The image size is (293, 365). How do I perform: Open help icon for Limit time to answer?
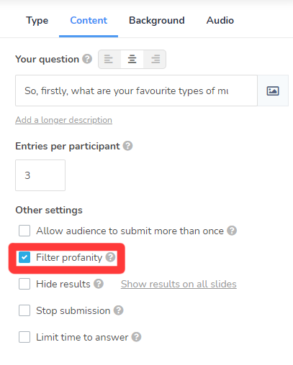pos(136,337)
